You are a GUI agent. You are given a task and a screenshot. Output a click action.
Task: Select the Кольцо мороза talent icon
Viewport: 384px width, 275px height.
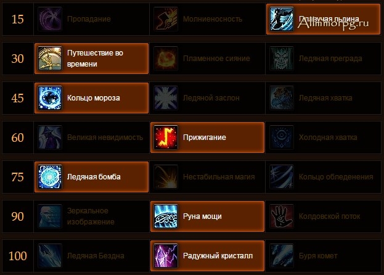[50, 98]
